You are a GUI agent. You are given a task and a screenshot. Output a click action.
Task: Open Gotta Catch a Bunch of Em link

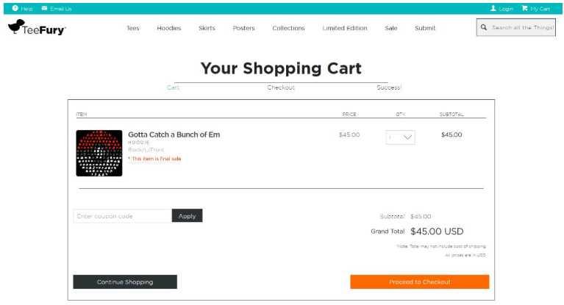tap(174, 134)
